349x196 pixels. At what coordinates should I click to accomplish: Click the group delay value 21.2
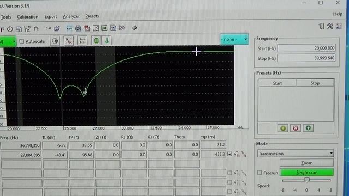tap(213, 145)
